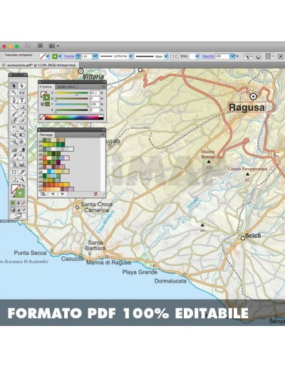Image resolution: width=285 pixels, height=368 pixels.
Task: Select the Selection (black arrow) tool
Action: (x=14, y=85)
